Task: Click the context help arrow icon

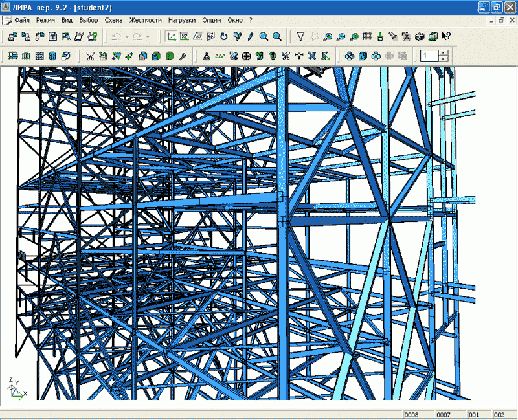Action: point(446,37)
